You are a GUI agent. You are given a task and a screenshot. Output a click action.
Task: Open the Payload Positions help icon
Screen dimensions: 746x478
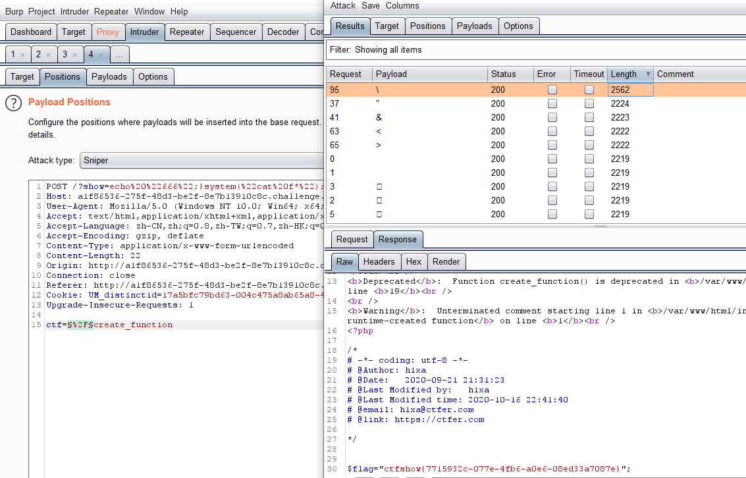pos(13,103)
